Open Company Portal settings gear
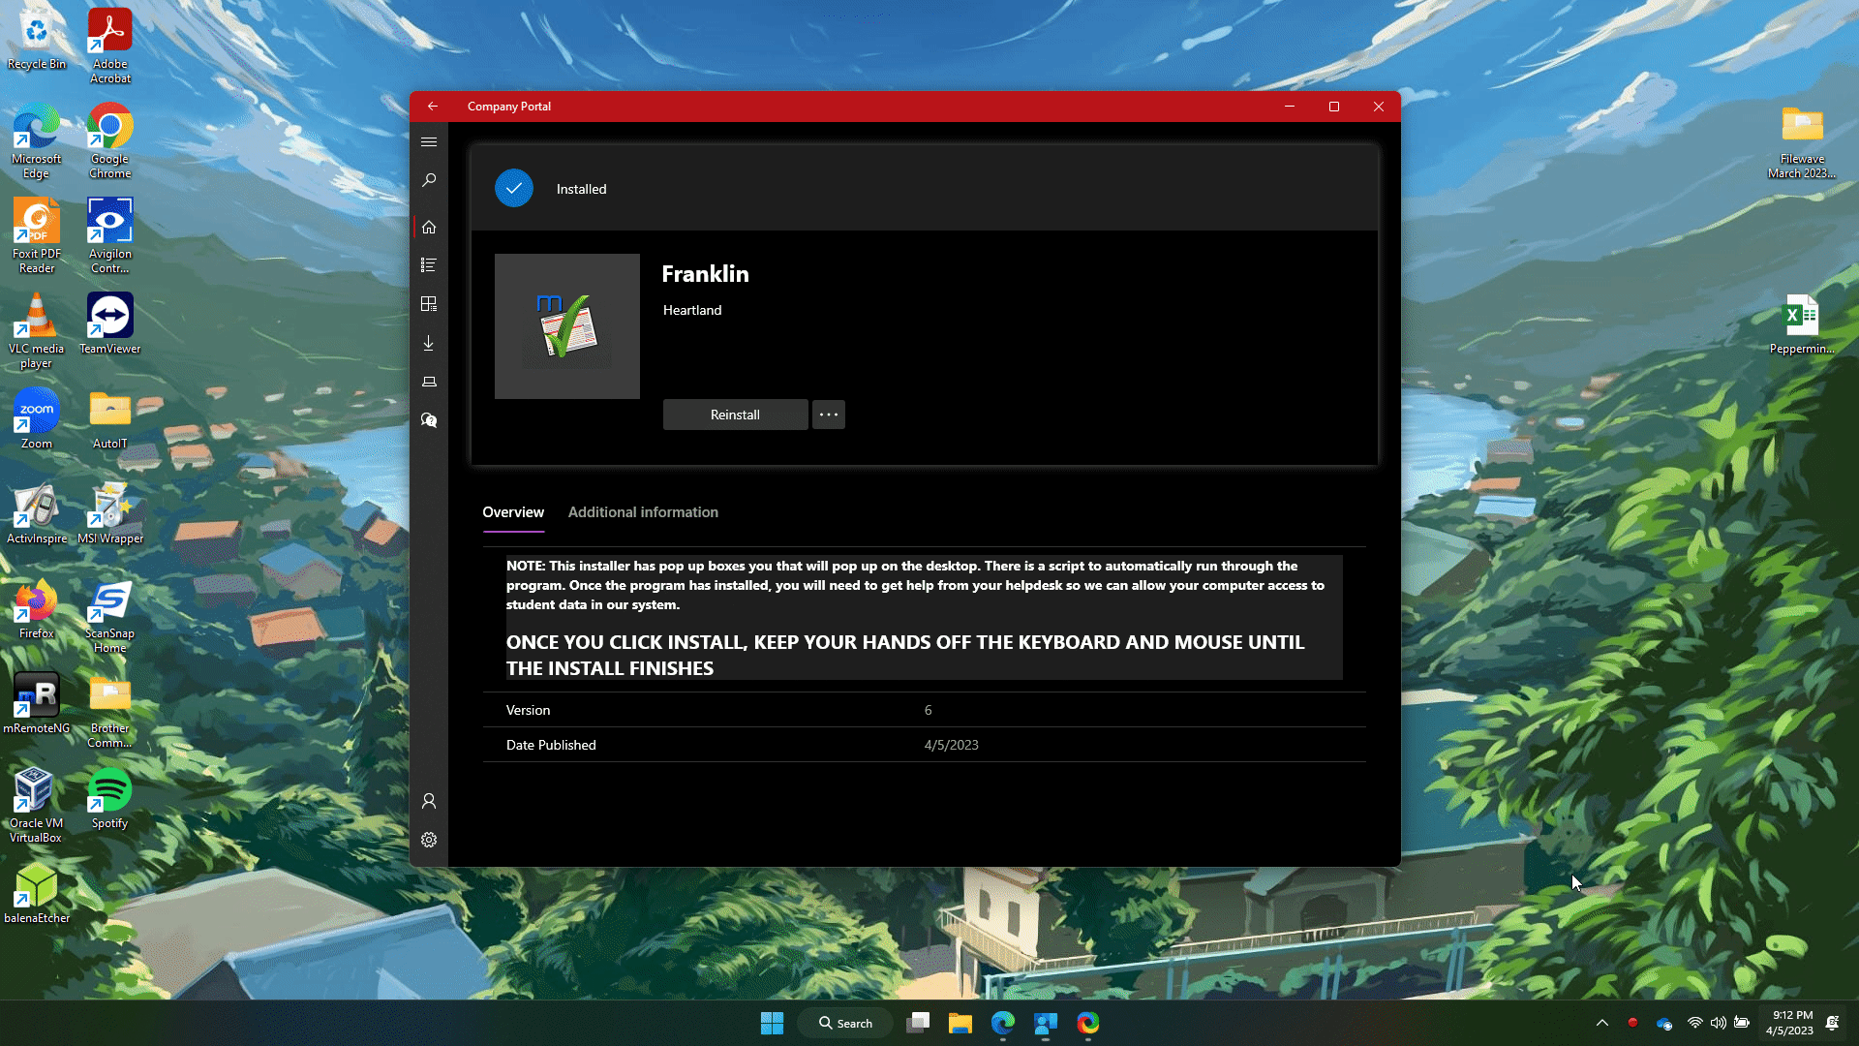The image size is (1859, 1046). click(x=429, y=840)
